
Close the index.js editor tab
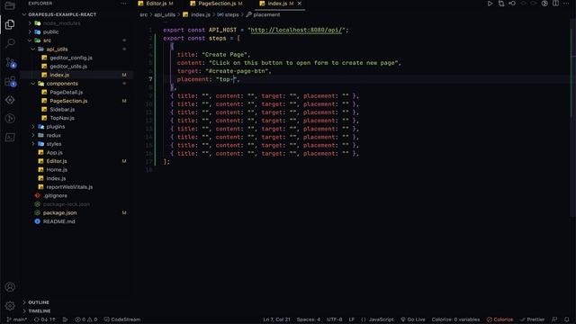coord(300,4)
